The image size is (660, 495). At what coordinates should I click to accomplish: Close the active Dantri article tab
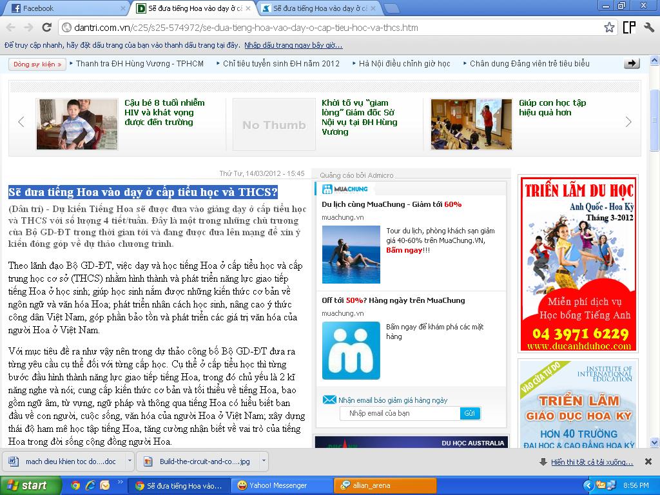pyautogui.click(x=248, y=8)
